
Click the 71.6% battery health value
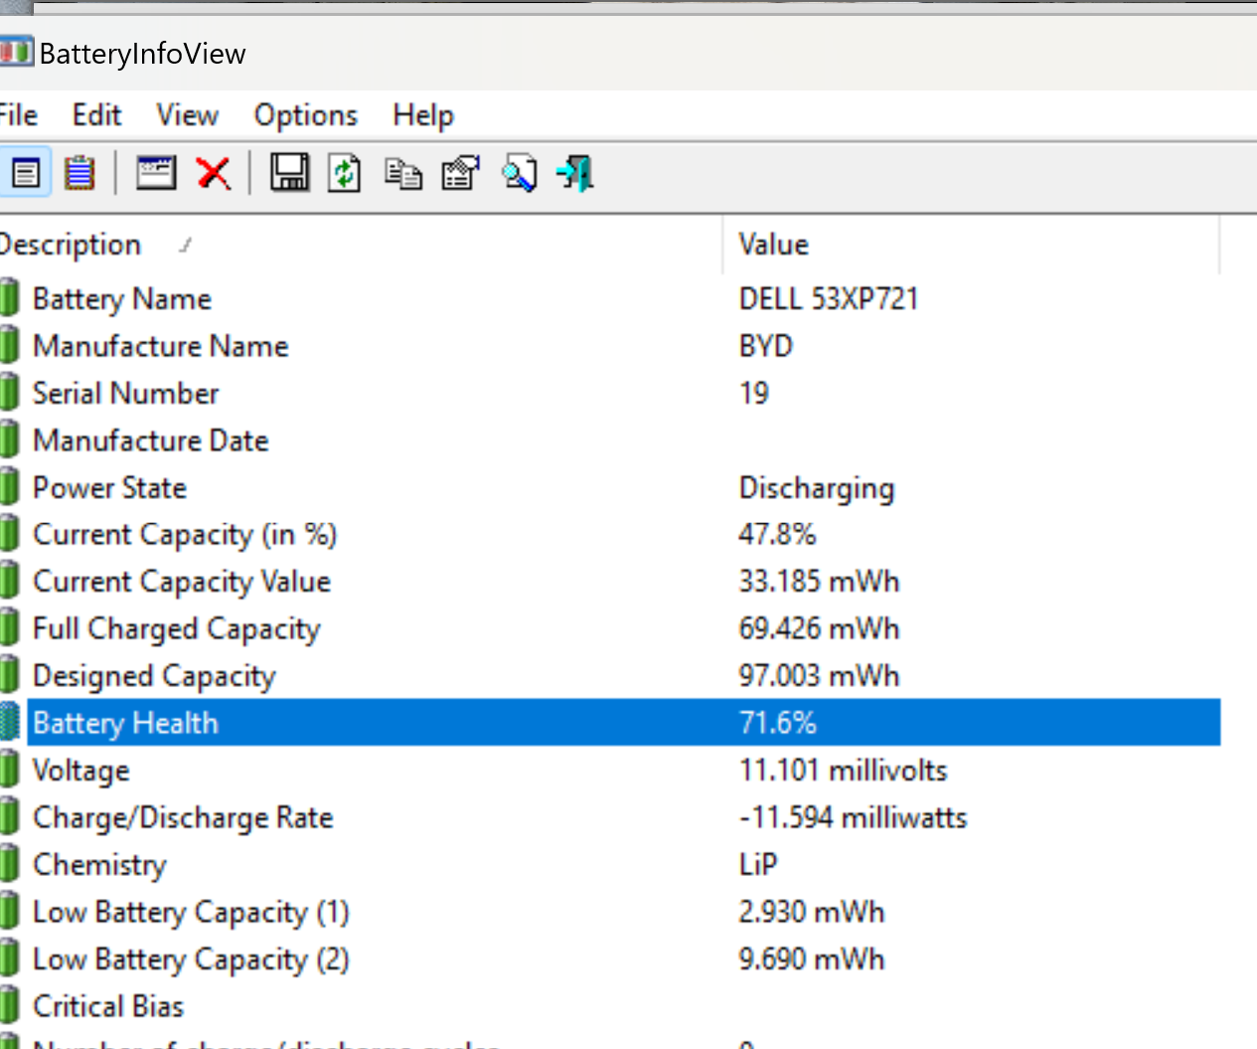click(777, 723)
